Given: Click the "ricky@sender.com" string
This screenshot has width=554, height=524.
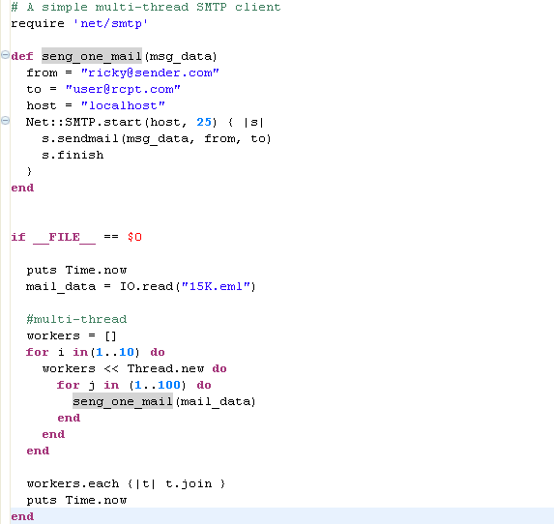Looking at the screenshot, I should pyautogui.click(x=150, y=73).
